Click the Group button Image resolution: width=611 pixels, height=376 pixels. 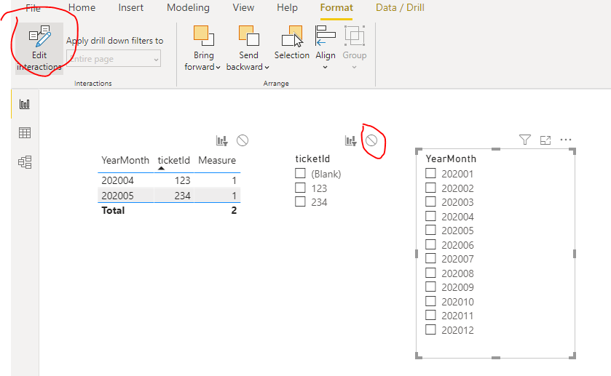point(355,47)
